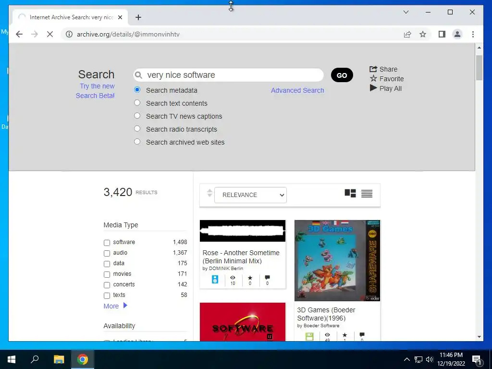Click the favorites star on Rose card
This screenshot has width=492, height=369.
click(x=250, y=278)
